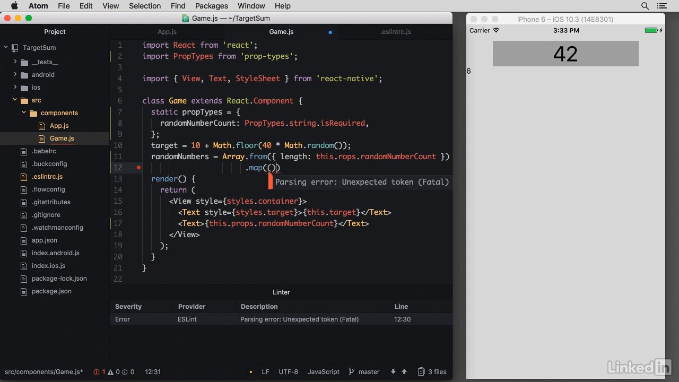Change the UTF-8 file encoding
Viewport: 679px width, 382px height.
tap(289, 372)
